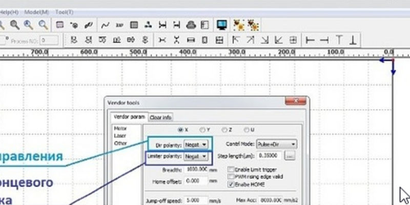
Task: Click the curve line tool icon
Action: (106, 25)
